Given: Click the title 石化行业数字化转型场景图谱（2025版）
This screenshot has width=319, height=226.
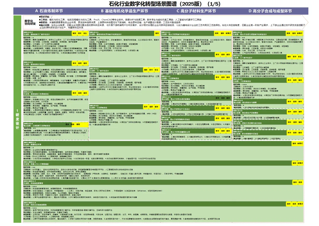Looking at the screenshot, I should tap(156, 4).
